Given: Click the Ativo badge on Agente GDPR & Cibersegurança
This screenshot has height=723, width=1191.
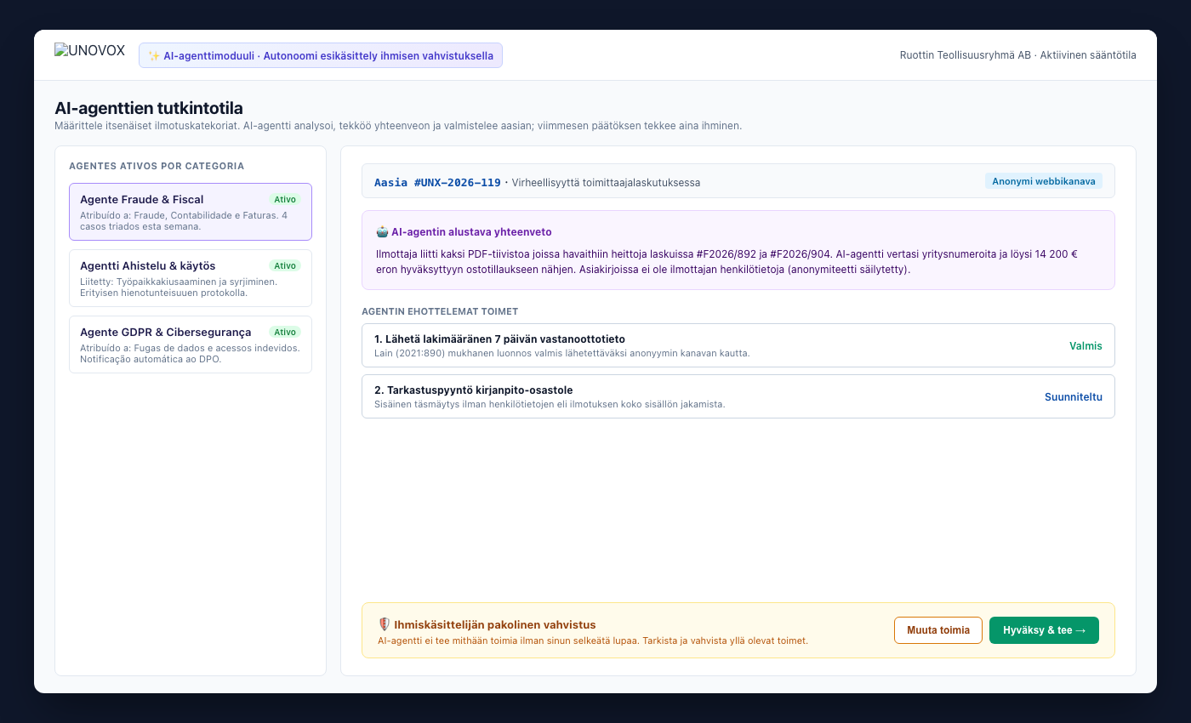Looking at the screenshot, I should click(x=285, y=332).
